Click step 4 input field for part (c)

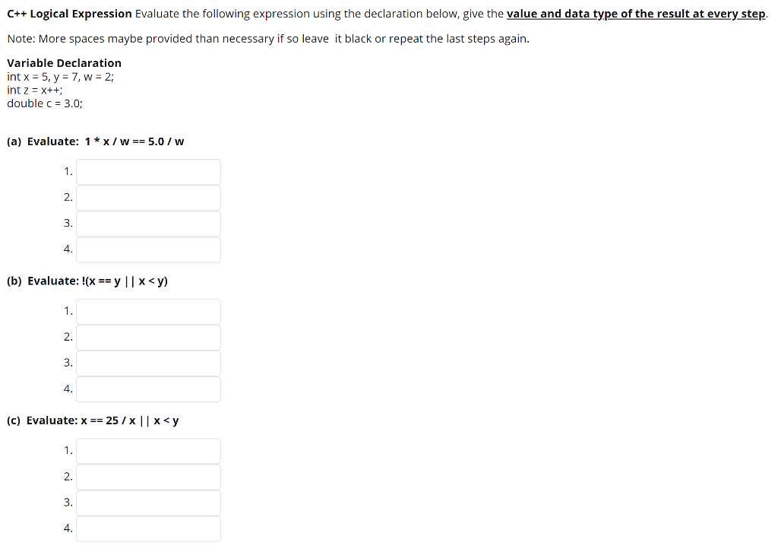coord(148,528)
